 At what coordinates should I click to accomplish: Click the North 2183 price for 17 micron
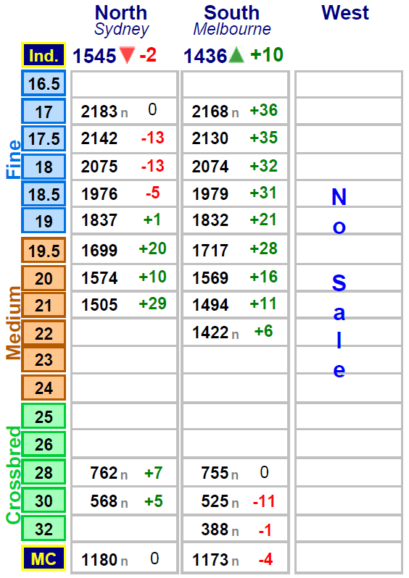[99, 112]
